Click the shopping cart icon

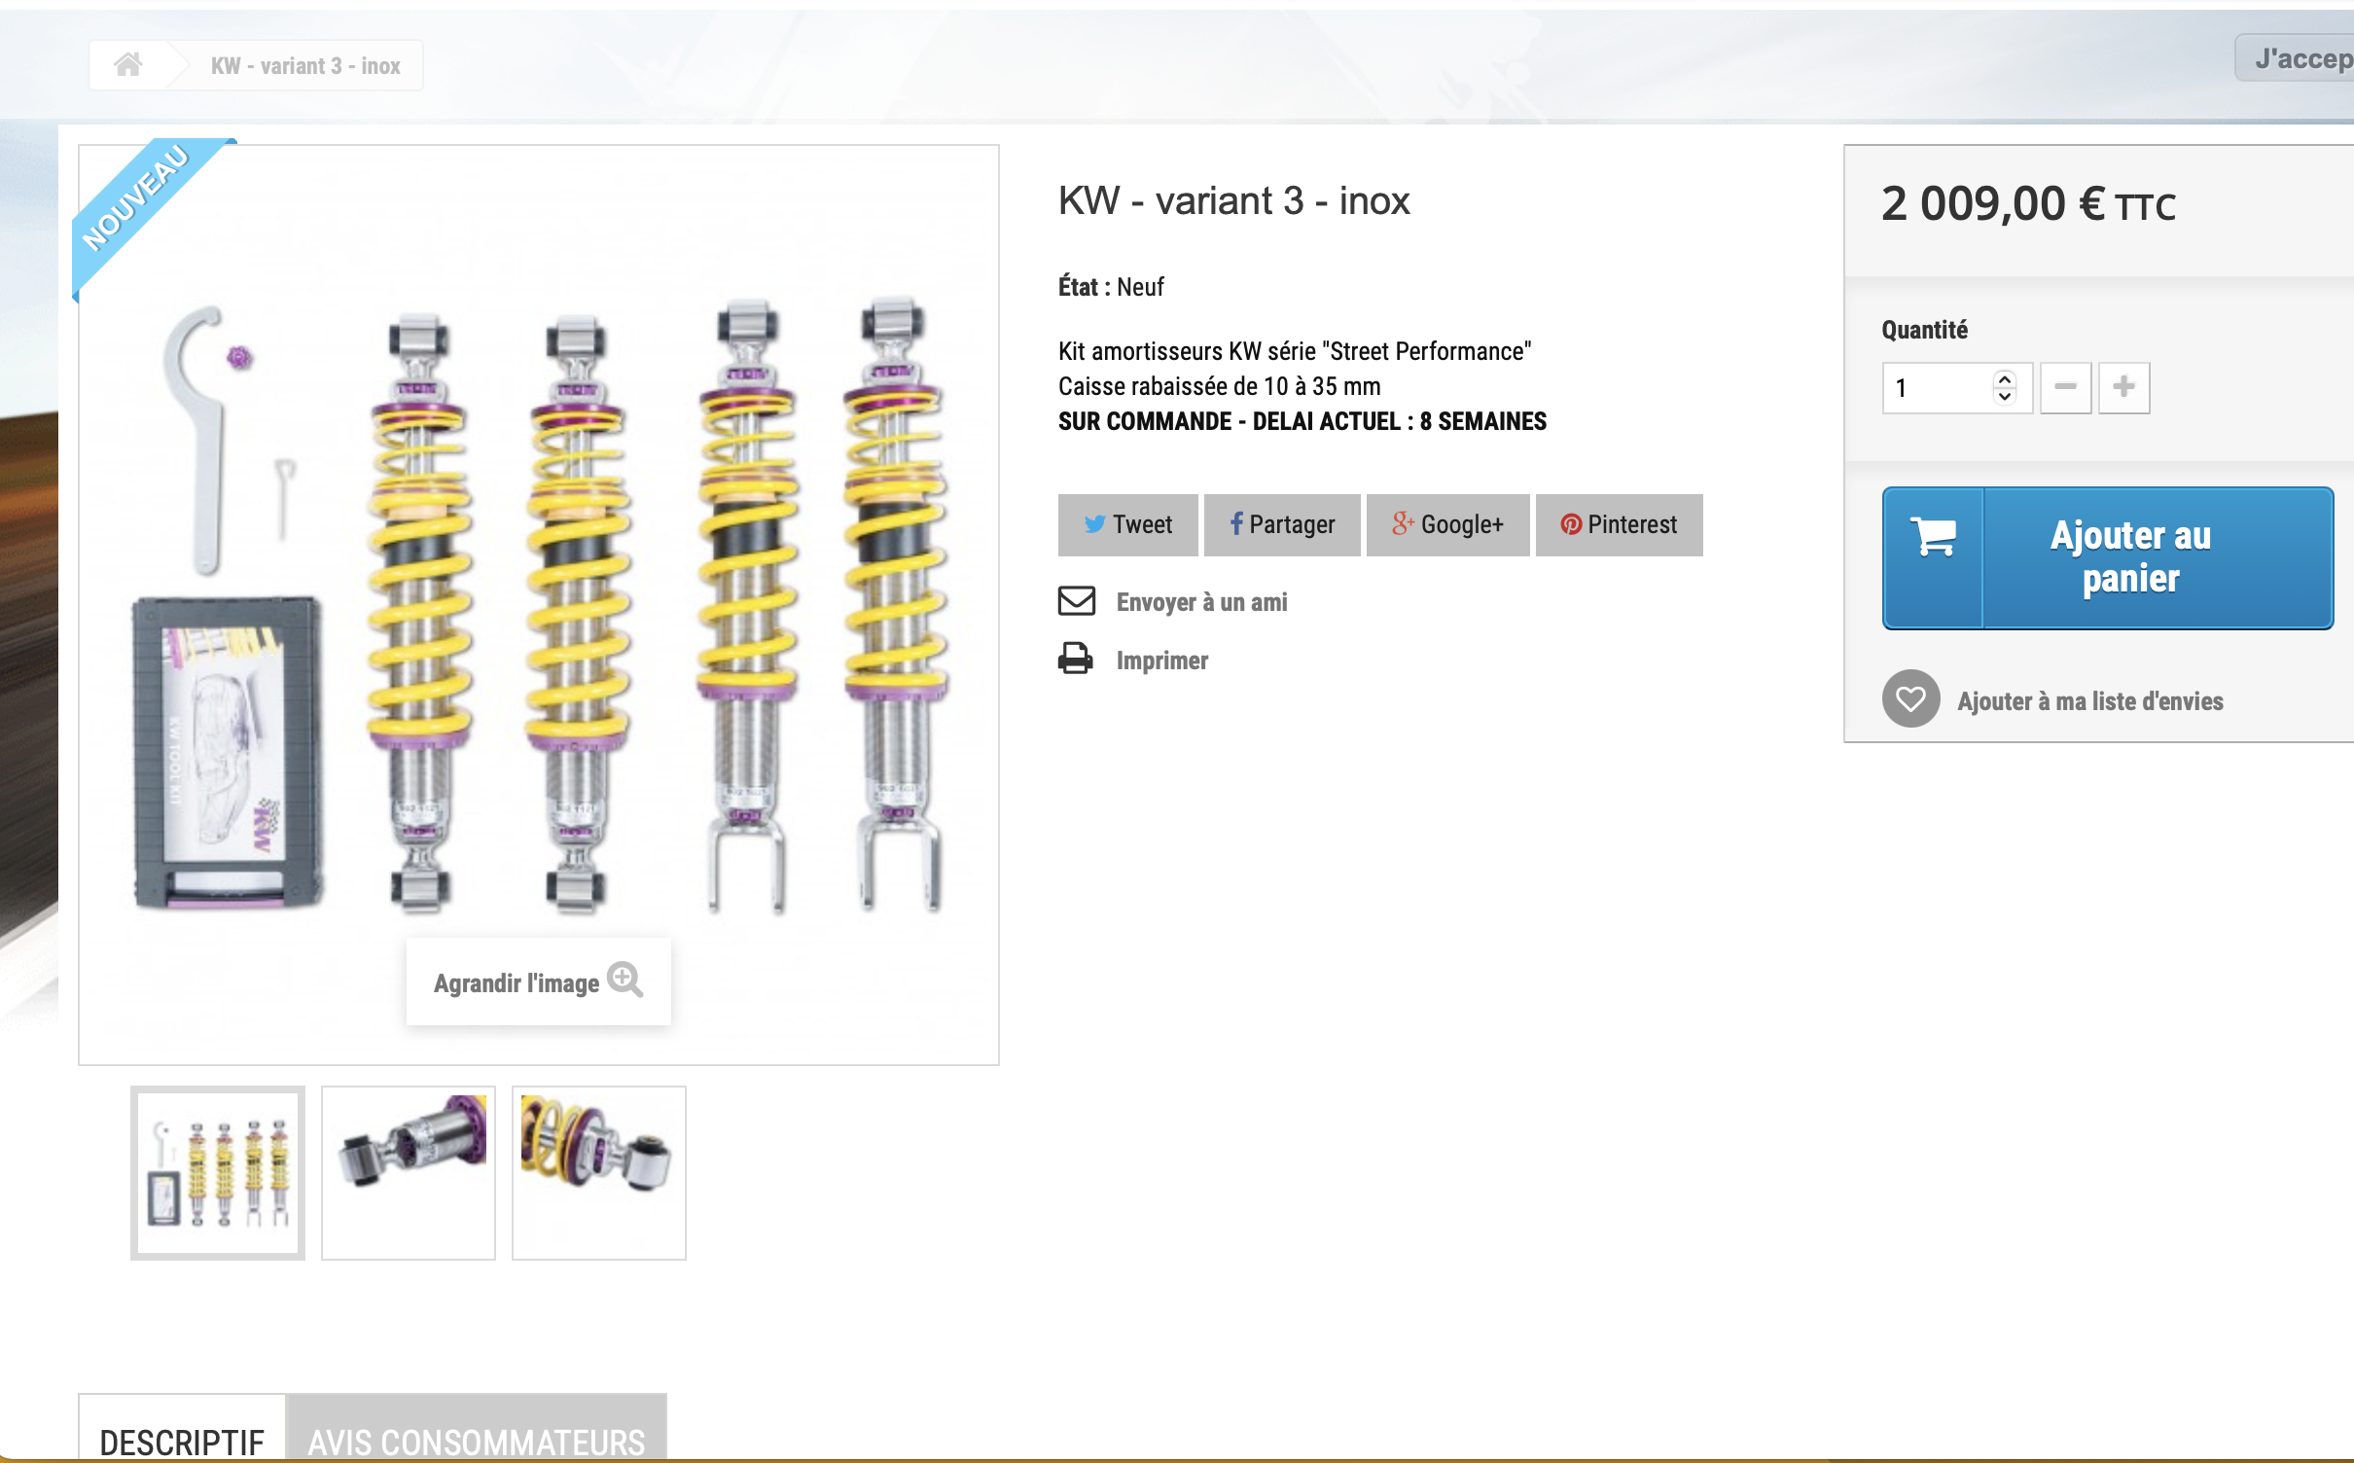[1933, 536]
